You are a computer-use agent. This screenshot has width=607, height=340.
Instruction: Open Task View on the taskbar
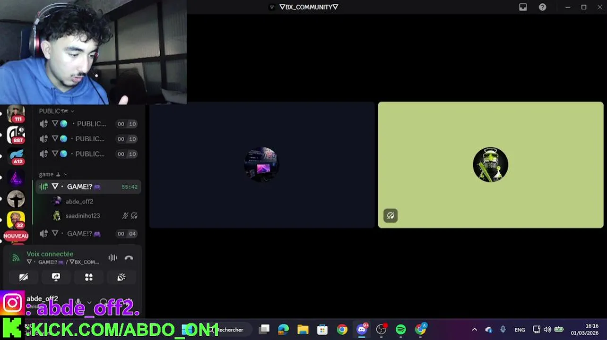click(264, 330)
